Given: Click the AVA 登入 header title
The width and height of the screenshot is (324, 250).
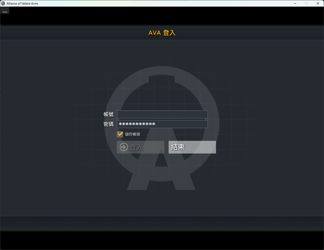Looking at the screenshot, I should coord(162,33).
